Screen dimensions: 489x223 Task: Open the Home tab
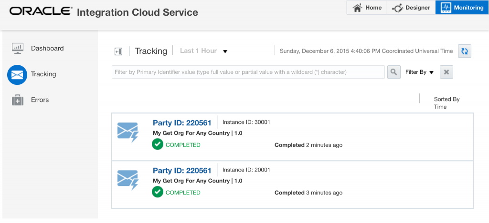pos(367,8)
